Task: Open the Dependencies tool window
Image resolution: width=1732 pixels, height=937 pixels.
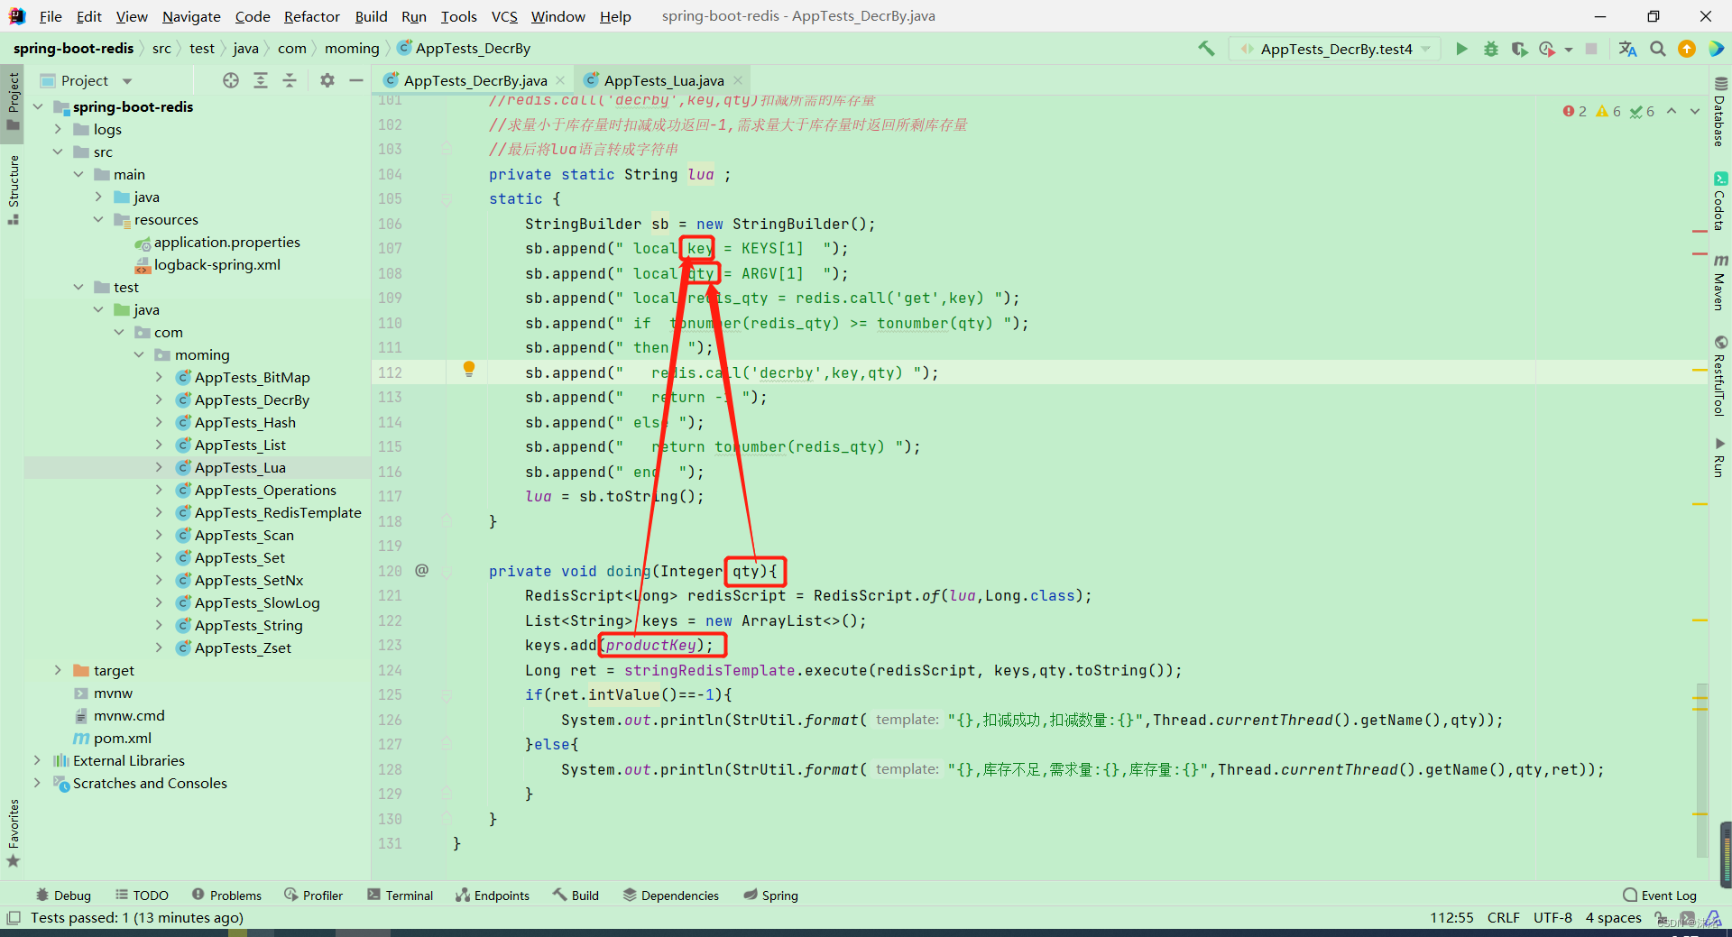Action: (x=671, y=896)
